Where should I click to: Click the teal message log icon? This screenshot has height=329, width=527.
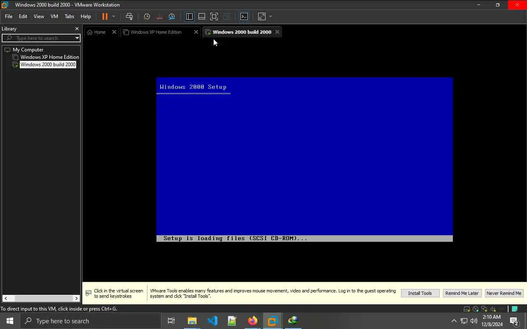515,309
